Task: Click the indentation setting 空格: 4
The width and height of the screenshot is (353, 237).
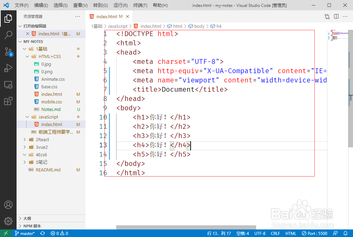Action: (242, 234)
